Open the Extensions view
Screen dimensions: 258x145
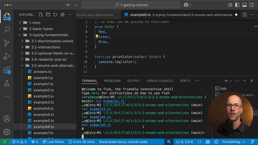(x=7, y=70)
